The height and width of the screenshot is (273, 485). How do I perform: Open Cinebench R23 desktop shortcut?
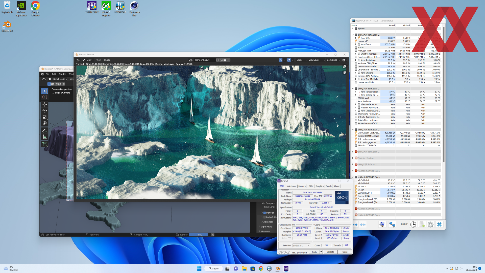[x=134, y=9]
